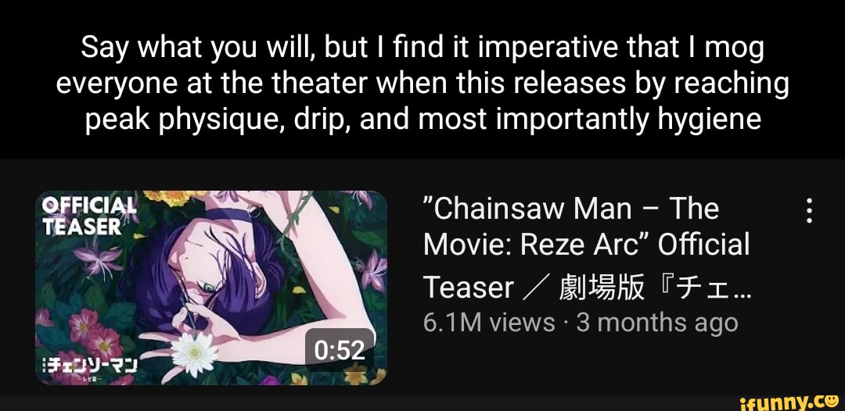Click the caption line starting "Say what you will"
The width and height of the screenshot is (845, 411).
click(422, 48)
